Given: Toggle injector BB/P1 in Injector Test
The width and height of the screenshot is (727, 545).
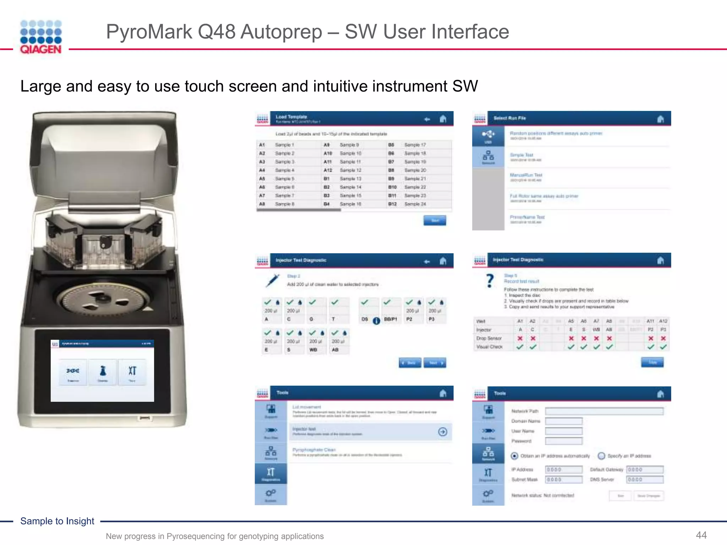Looking at the screenshot, I should click(391, 310).
